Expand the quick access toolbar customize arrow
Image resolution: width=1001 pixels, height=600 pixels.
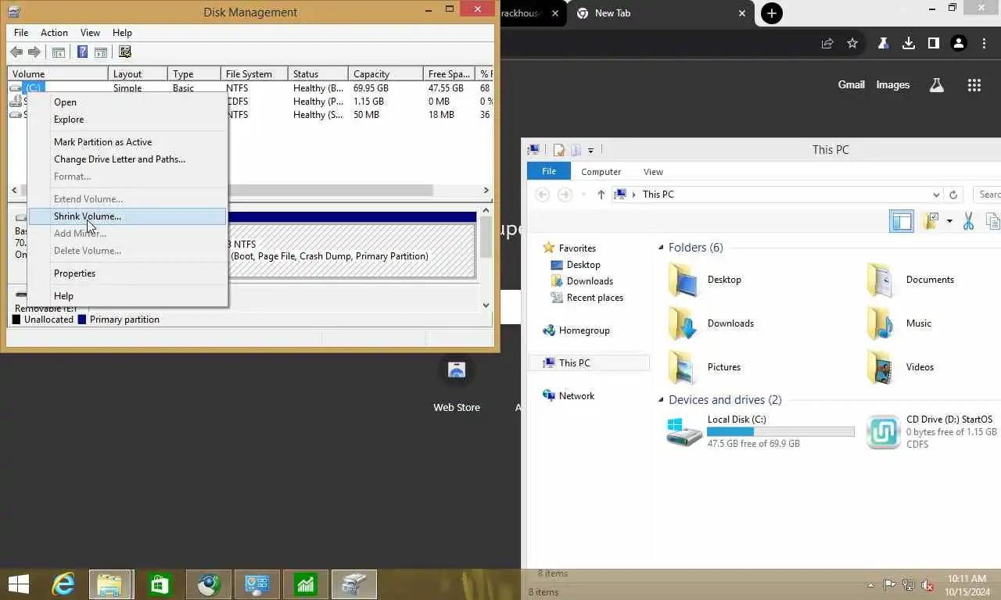590,150
